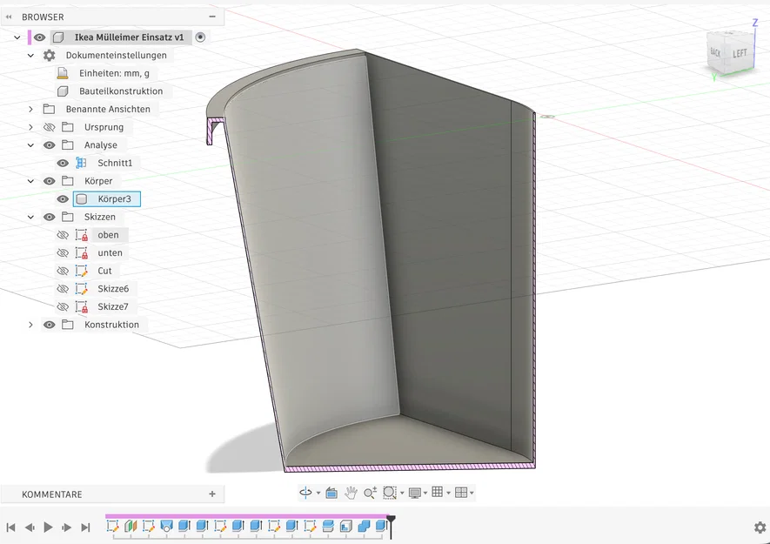This screenshot has height=544, width=770.
Task: Open the Viewports dropdown arrow
Action: click(472, 493)
